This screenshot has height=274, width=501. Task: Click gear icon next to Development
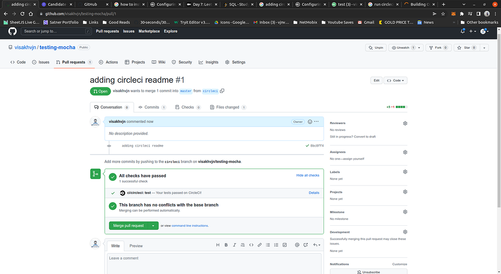pos(405,232)
